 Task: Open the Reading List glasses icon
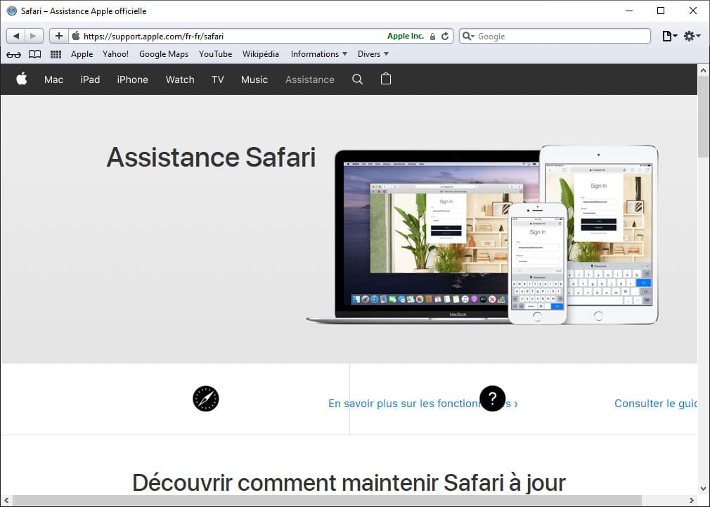pos(13,54)
